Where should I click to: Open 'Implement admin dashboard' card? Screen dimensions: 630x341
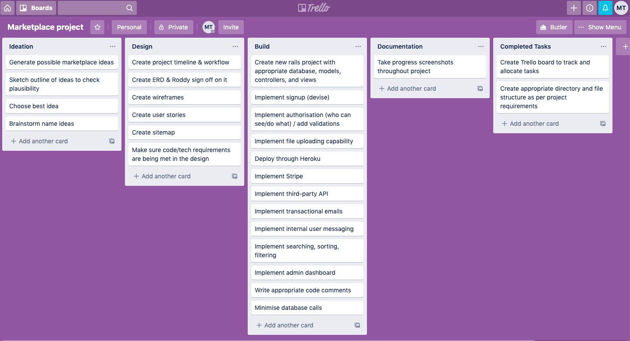pyautogui.click(x=307, y=273)
